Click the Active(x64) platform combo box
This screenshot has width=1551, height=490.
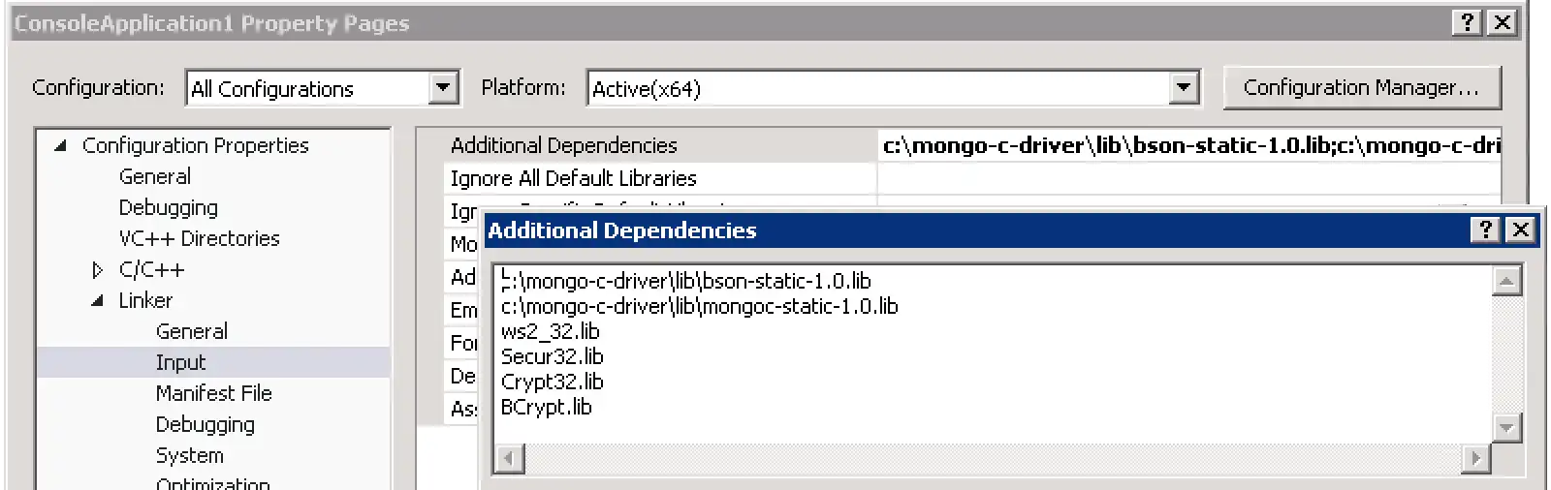click(x=893, y=88)
